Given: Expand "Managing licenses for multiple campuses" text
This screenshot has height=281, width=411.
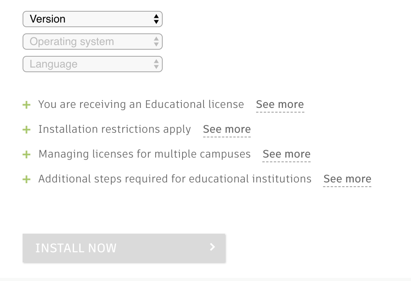Looking at the screenshot, I should [x=144, y=154].
